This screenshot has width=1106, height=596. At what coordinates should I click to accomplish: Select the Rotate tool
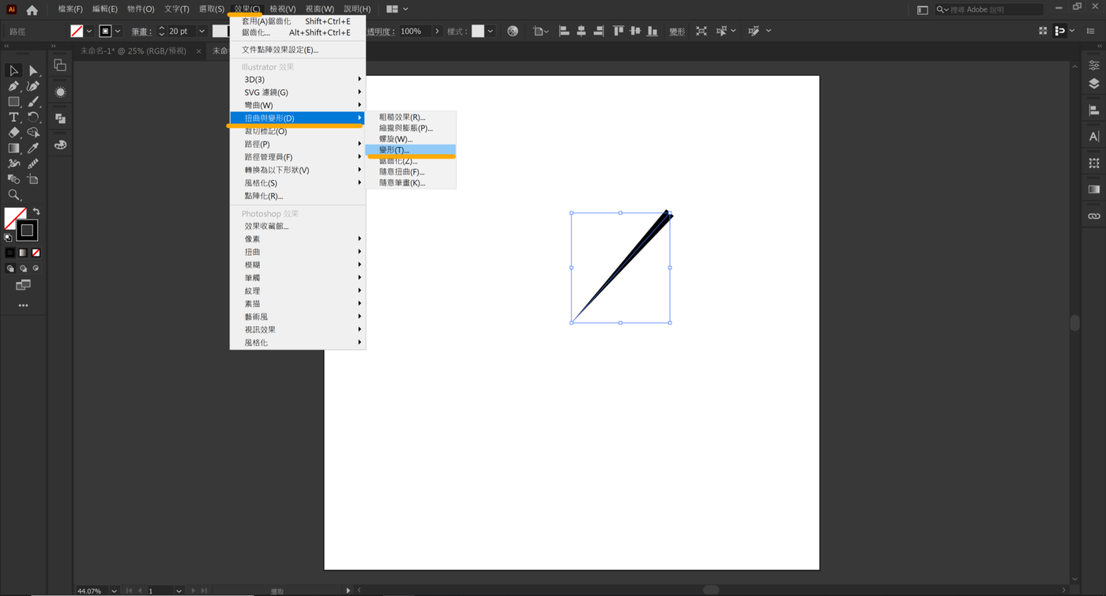(33, 117)
